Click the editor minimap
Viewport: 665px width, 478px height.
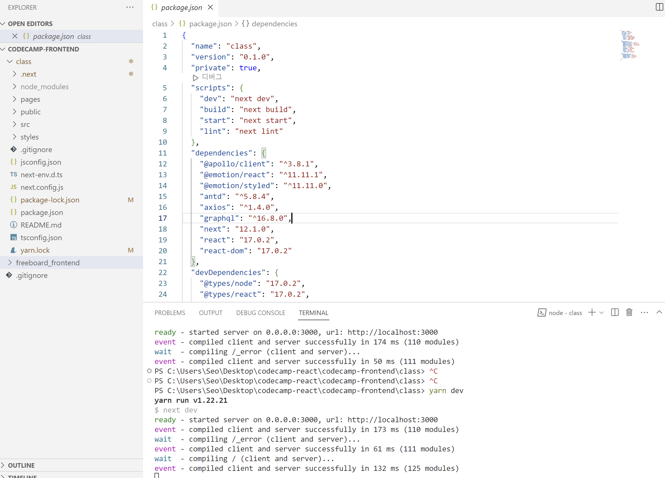(630, 45)
